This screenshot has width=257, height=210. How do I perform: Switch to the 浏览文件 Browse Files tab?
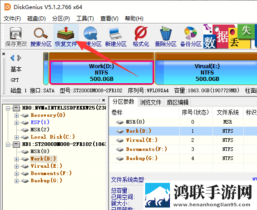click(x=150, y=102)
